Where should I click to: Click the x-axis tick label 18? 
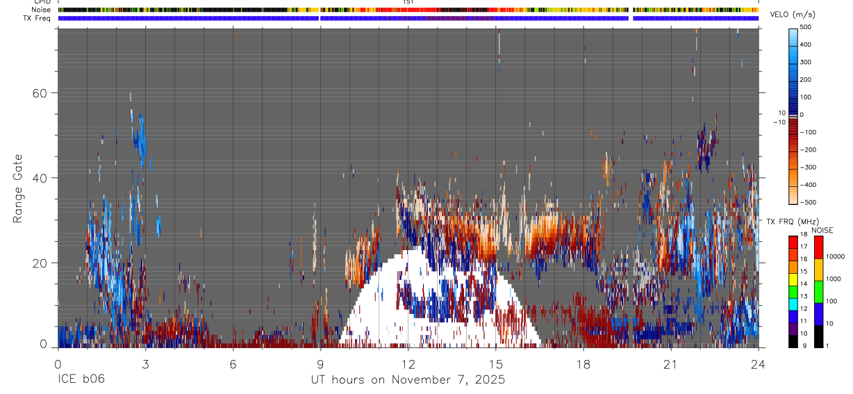(x=583, y=364)
